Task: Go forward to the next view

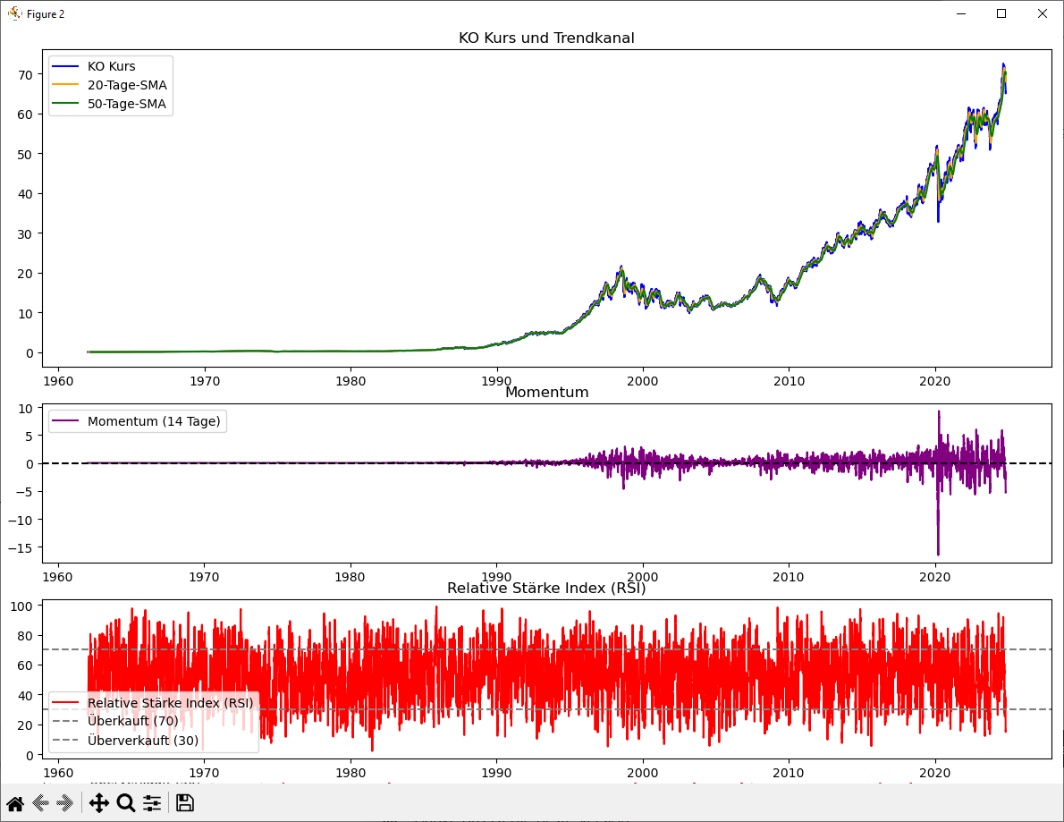Action: [65, 803]
